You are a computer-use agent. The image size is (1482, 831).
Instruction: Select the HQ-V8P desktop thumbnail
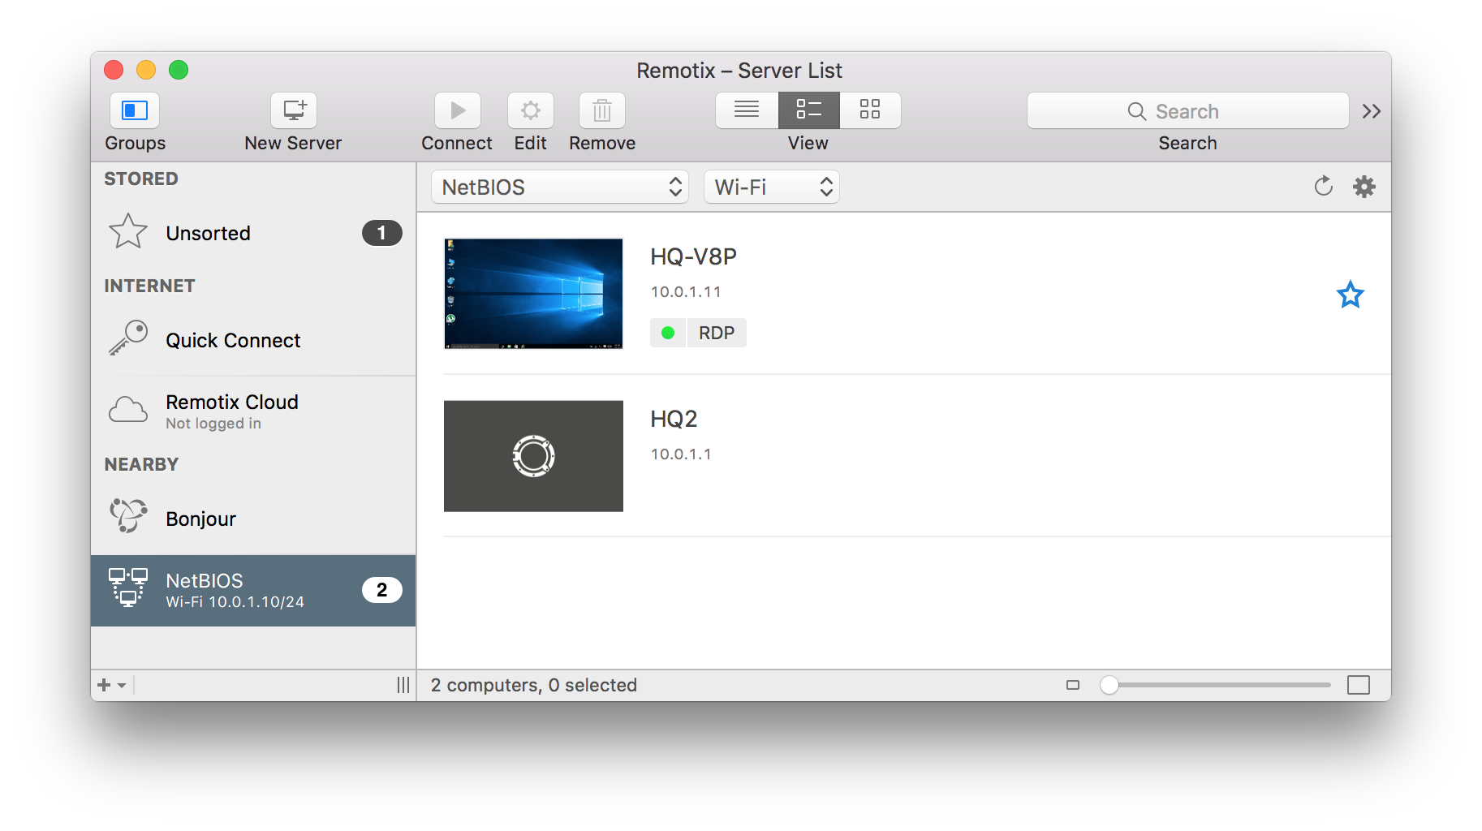point(533,294)
